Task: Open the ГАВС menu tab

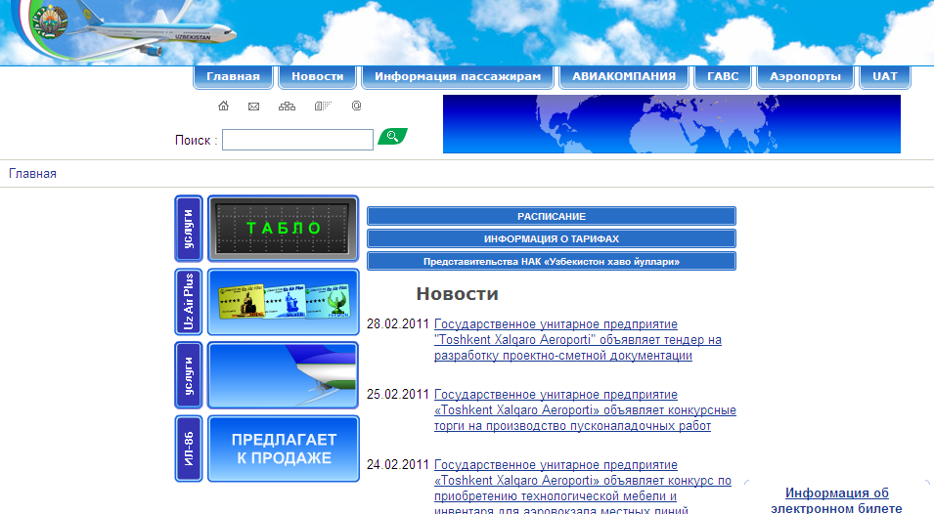Action: 723,77
